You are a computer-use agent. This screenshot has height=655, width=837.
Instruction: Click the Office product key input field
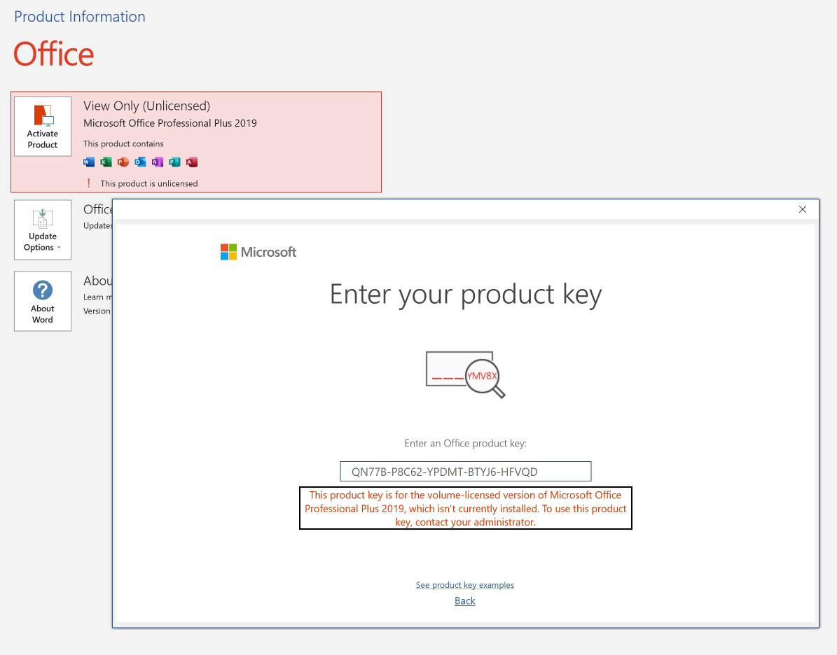pyautogui.click(x=466, y=472)
